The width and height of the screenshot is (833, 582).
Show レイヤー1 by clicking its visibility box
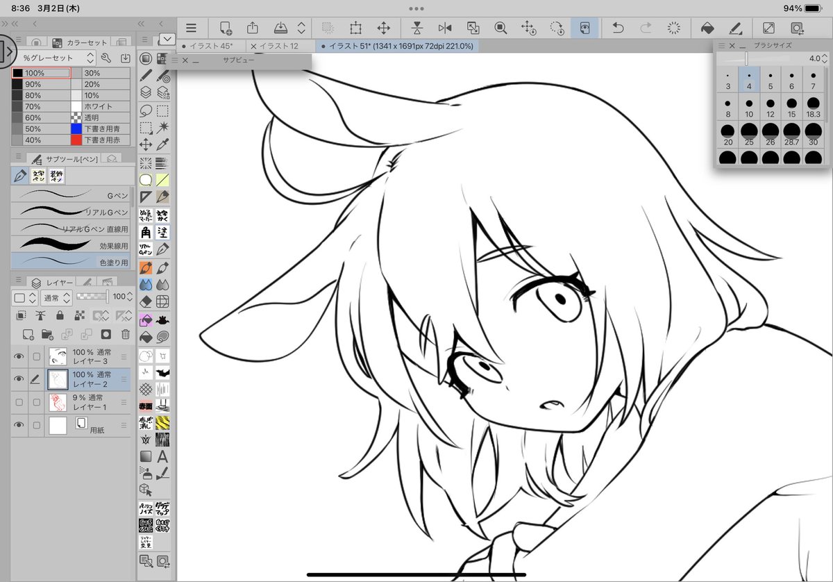[19, 401]
